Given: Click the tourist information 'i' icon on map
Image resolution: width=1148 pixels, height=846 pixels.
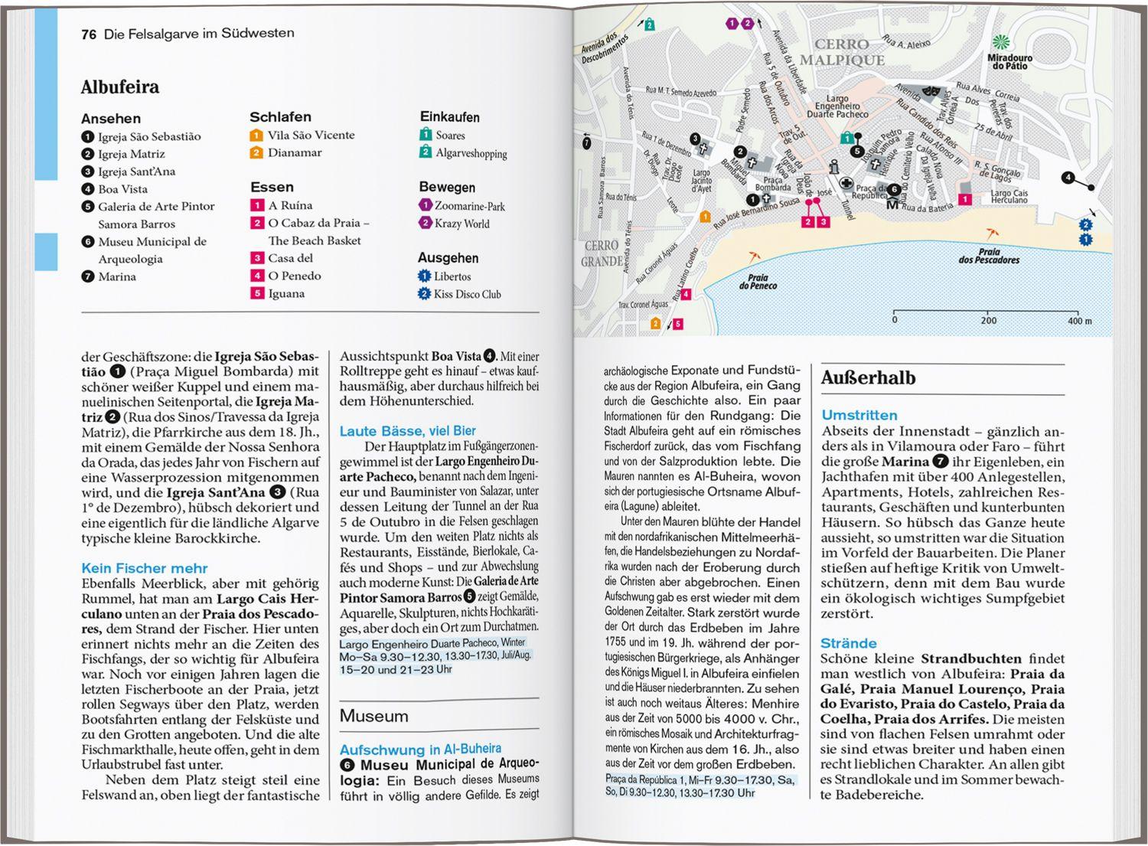Looking at the screenshot, I should [834, 167].
